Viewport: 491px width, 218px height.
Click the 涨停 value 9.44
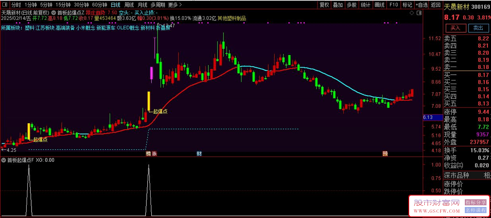(483, 112)
